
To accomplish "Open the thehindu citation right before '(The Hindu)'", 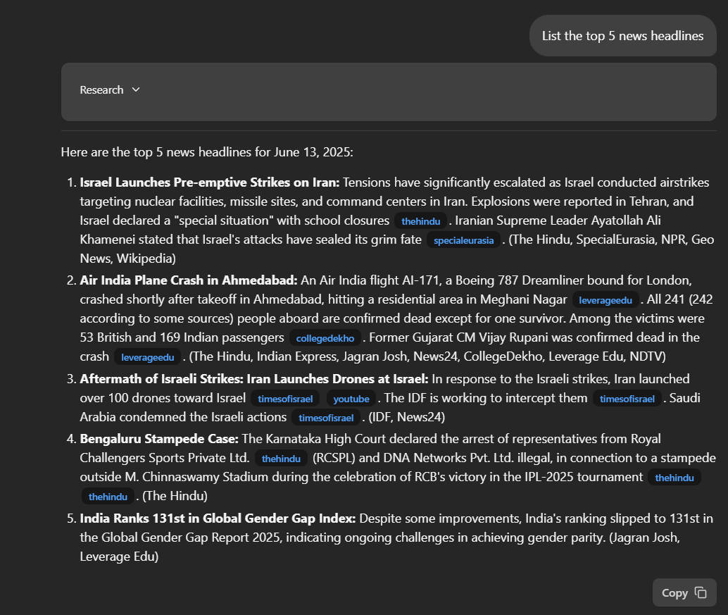I will 108,497.
